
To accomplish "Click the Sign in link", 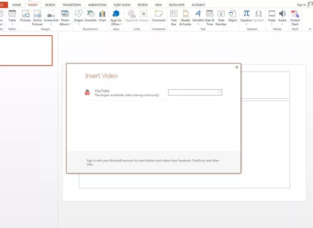I will point(301,5).
